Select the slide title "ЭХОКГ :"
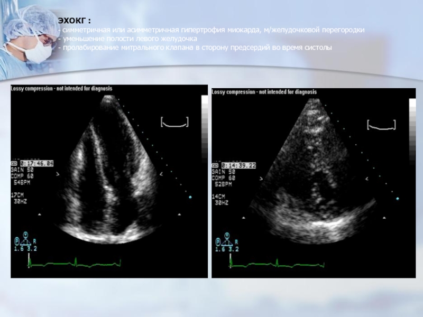This screenshot has height=317, width=423. (x=75, y=21)
